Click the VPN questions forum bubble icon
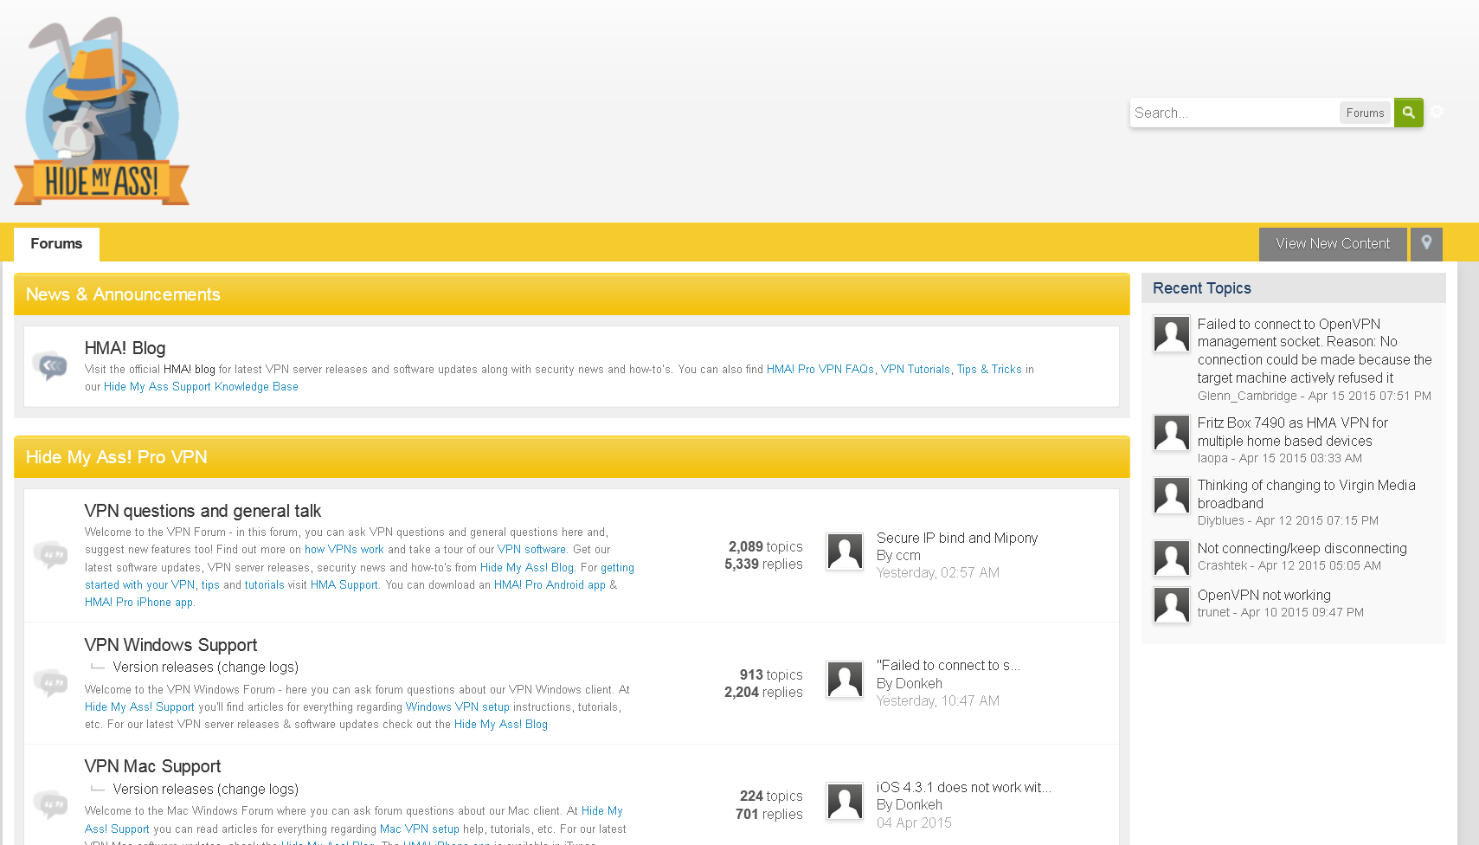 coord(50,554)
